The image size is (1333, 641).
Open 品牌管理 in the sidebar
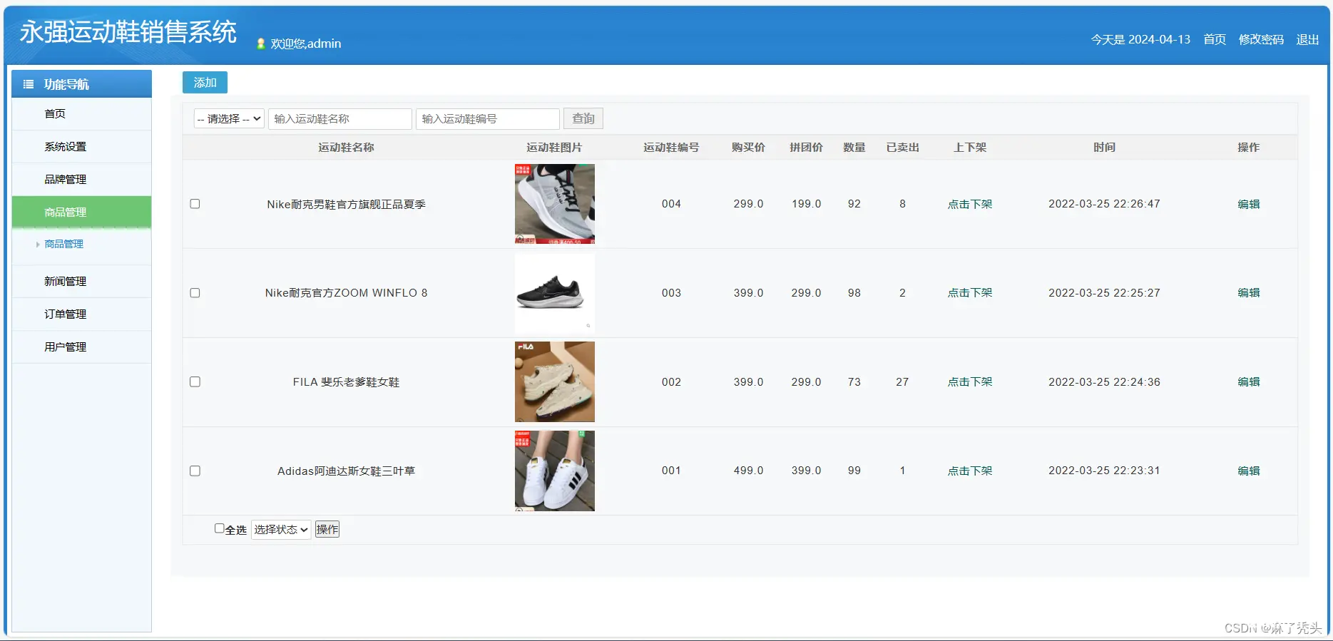pyautogui.click(x=81, y=180)
